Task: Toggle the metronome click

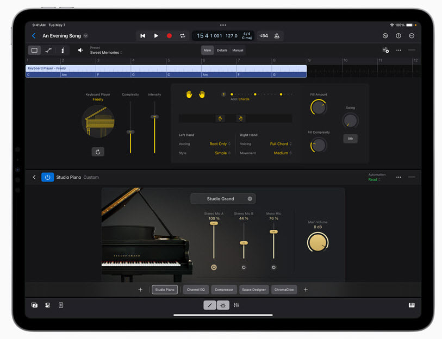Action: pyautogui.click(x=277, y=36)
